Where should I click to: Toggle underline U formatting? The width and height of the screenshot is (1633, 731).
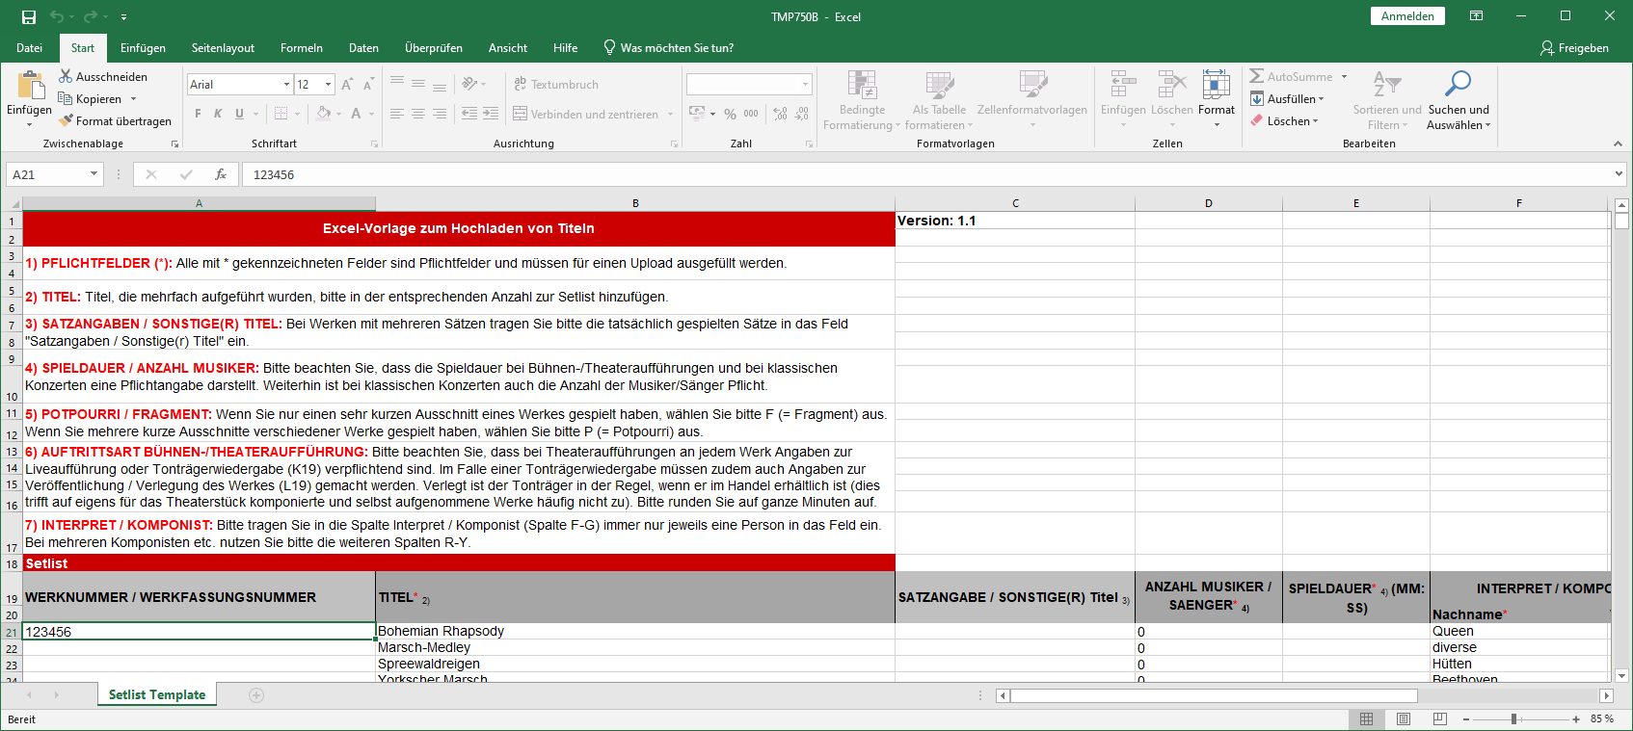tap(240, 114)
